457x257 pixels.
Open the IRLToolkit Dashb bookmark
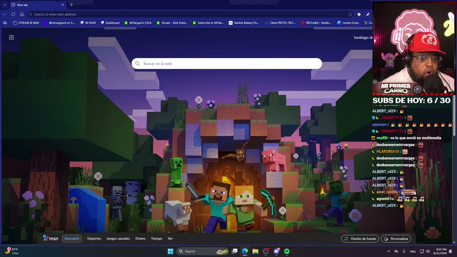tap(316, 23)
